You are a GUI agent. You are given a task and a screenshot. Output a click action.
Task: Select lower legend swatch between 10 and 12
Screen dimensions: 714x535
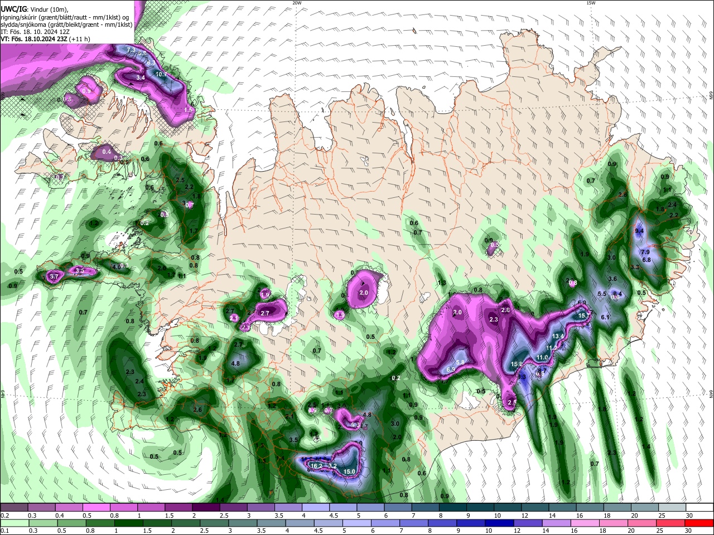pyautogui.click(x=500, y=523)
